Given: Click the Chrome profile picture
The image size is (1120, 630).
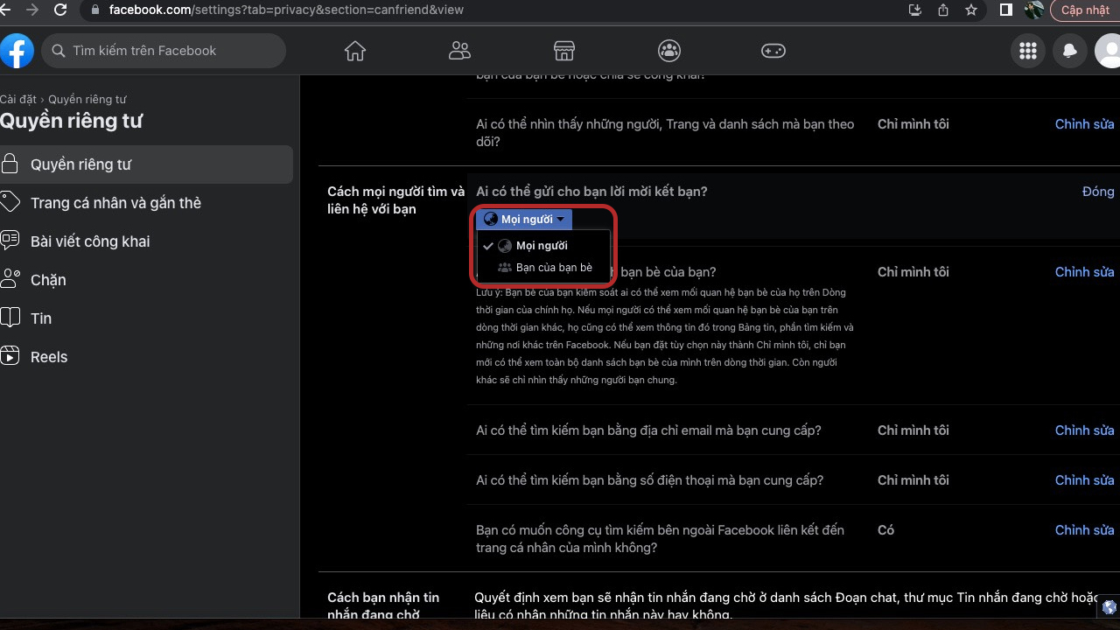Looking at the screenshot, I should pyautogui.click(x=1034, y=10).
